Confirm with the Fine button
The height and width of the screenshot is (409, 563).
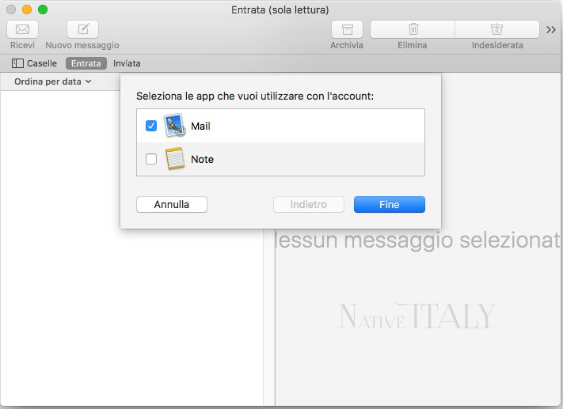[390, 204]
